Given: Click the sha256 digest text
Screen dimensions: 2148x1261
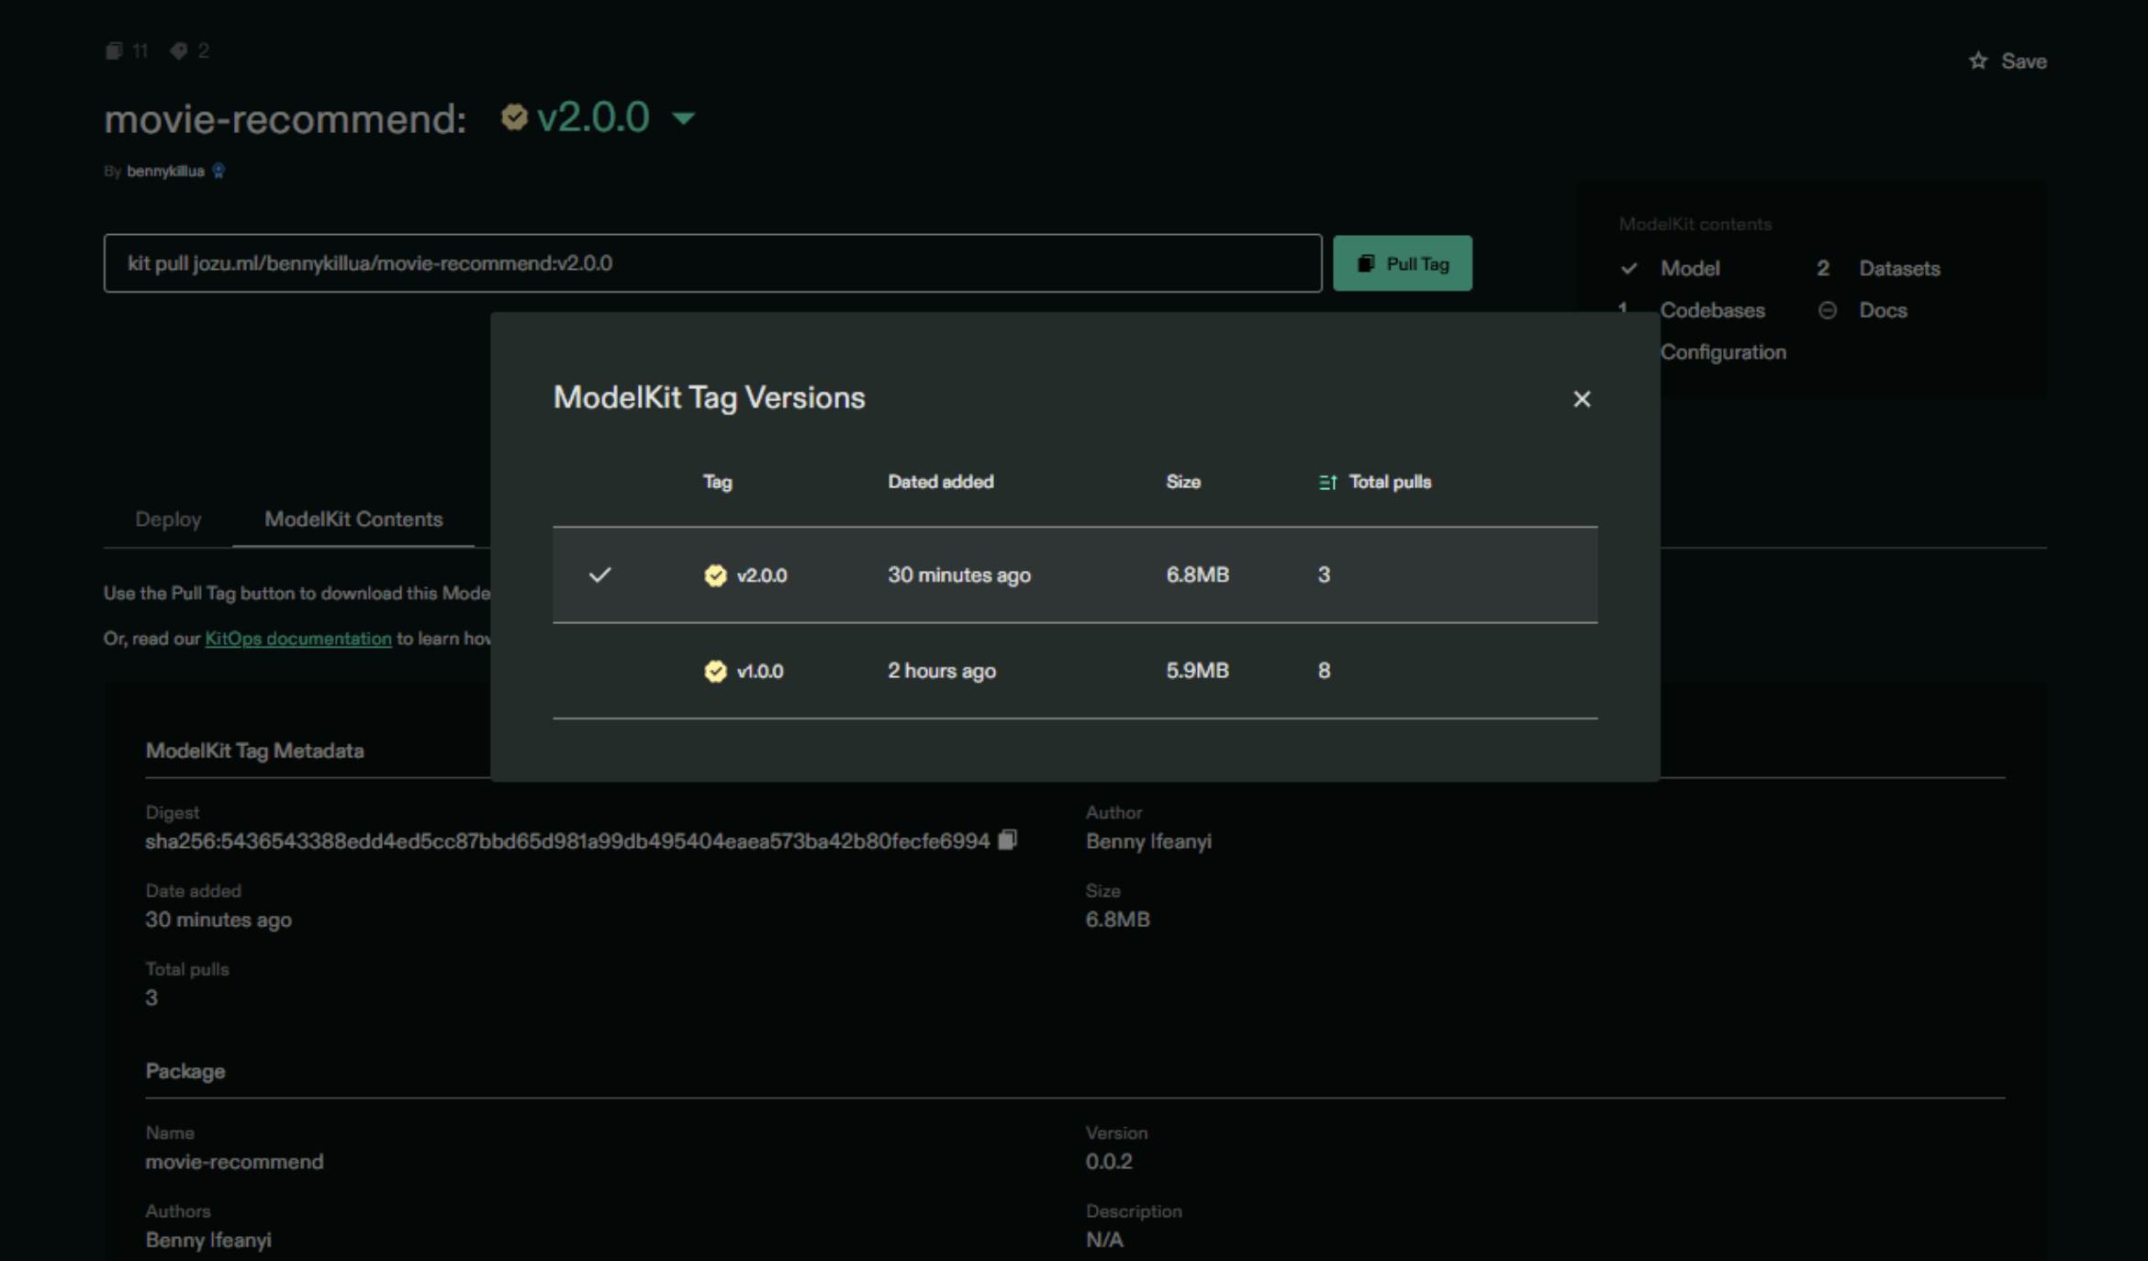Looking at the screenshot, I should (567, 842).
